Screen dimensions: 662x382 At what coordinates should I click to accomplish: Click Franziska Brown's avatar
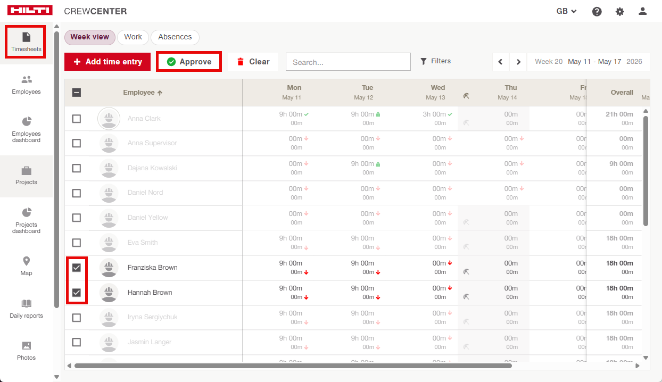(x=109, y=268)
